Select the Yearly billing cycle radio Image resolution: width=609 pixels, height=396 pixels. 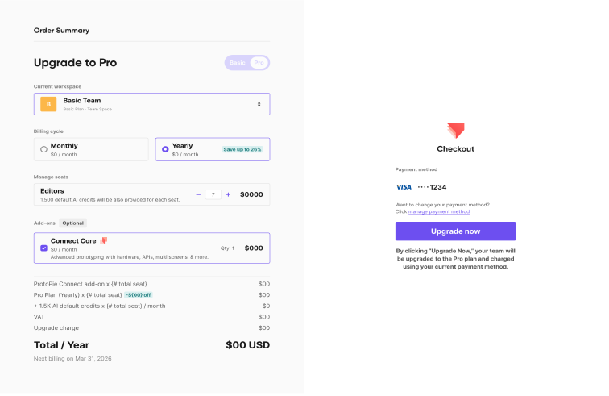[x=165, y=149]
